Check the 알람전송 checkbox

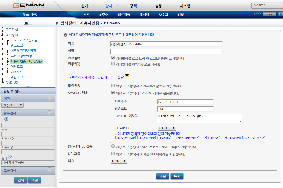click(x=113, y=85)
